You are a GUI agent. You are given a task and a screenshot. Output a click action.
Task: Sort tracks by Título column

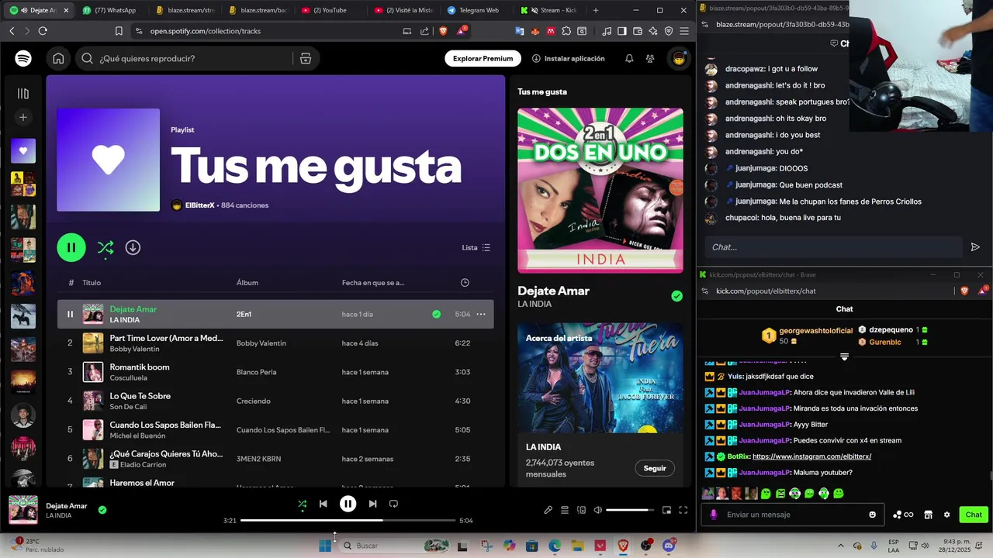92,283
